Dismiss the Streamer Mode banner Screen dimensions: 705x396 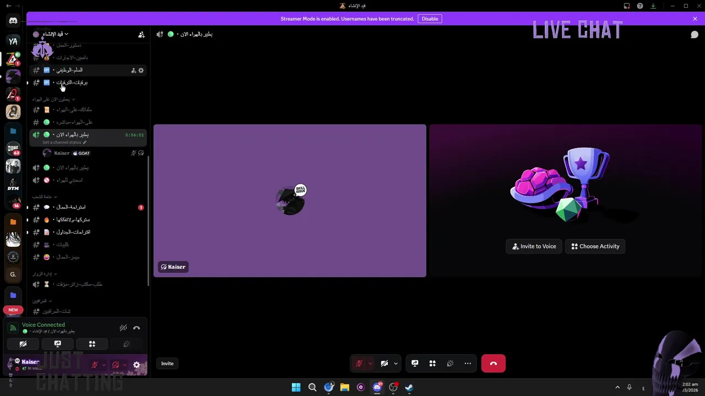tap(695, 19)
